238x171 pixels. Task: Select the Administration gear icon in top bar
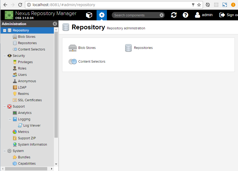click(102, 15)
